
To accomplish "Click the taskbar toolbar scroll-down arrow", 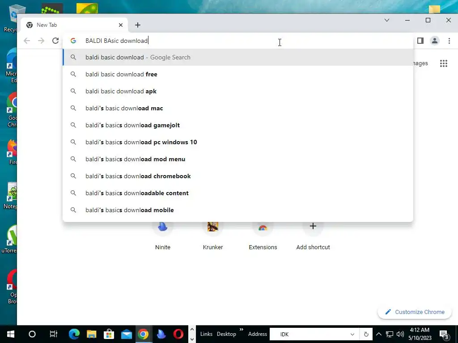I will (192, 339).
